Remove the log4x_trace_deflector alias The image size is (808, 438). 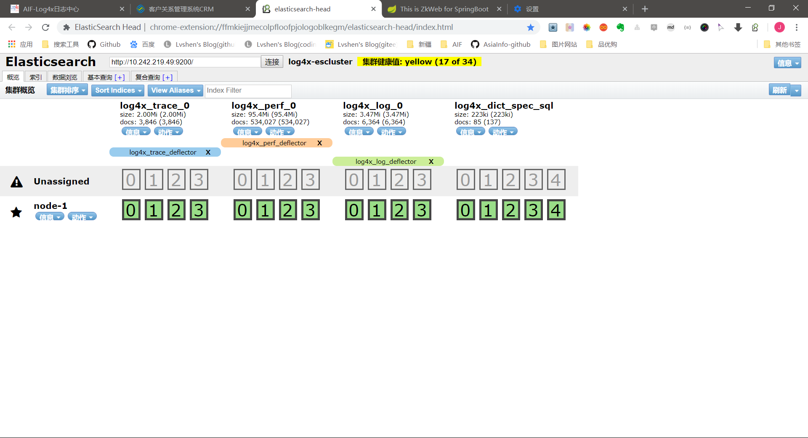208,152
